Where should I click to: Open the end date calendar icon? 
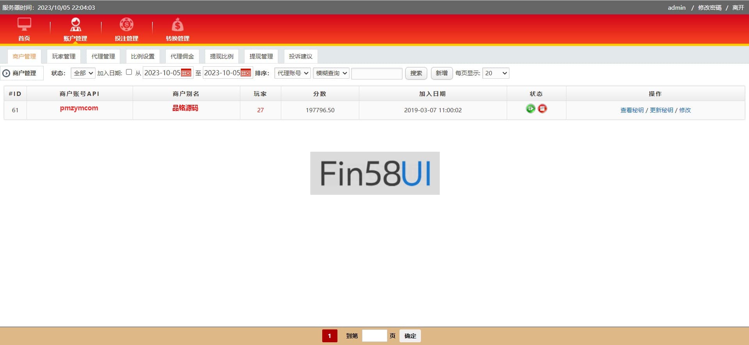click(x=246, y=73)
